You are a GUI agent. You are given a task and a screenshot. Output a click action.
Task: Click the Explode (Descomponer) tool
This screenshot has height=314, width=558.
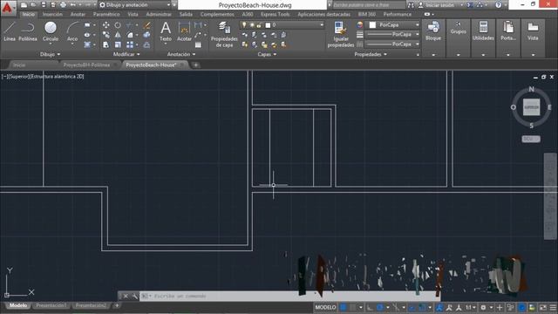[x=146, y=35]
